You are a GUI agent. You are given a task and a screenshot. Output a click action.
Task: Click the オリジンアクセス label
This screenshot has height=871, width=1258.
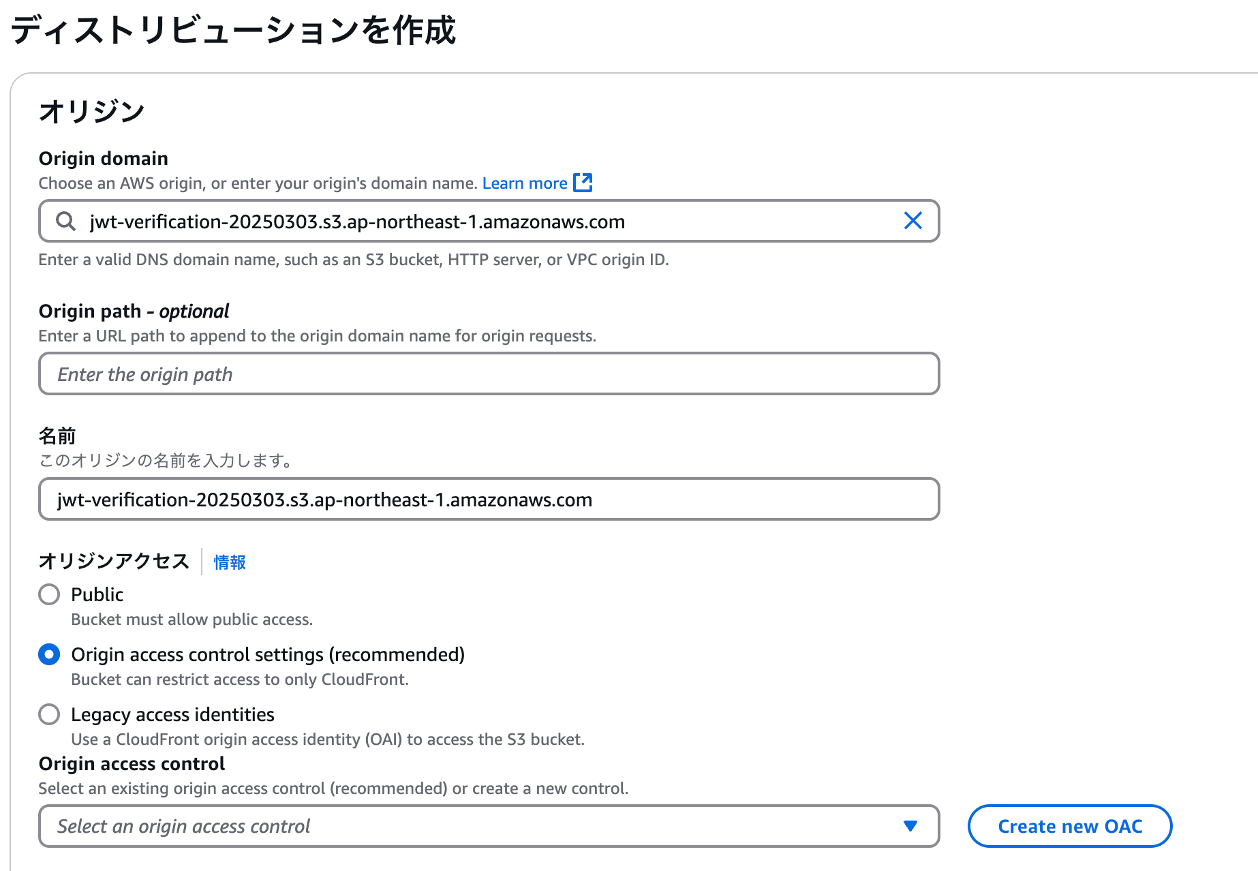coord(114,561)
